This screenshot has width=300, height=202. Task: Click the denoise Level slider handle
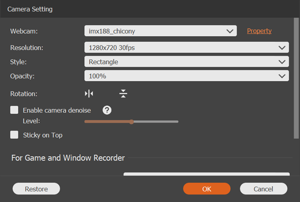[x=131, y=121]
